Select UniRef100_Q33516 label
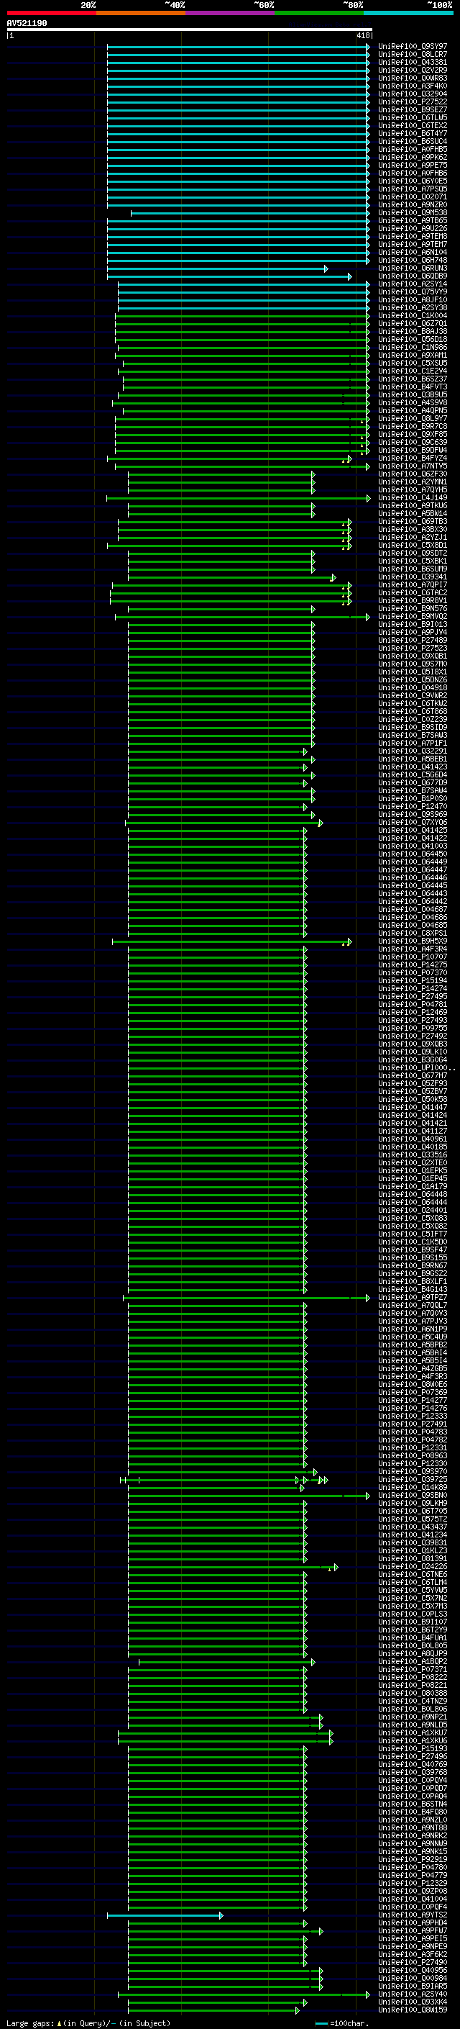This screenshot has height=2029, width=460. (x=412, y=1154)
